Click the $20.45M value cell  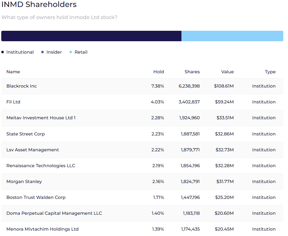224,229
